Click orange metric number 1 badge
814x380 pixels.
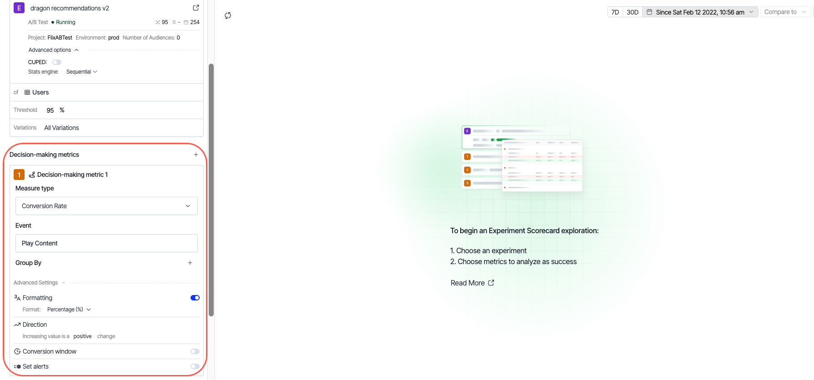point(19,175)
